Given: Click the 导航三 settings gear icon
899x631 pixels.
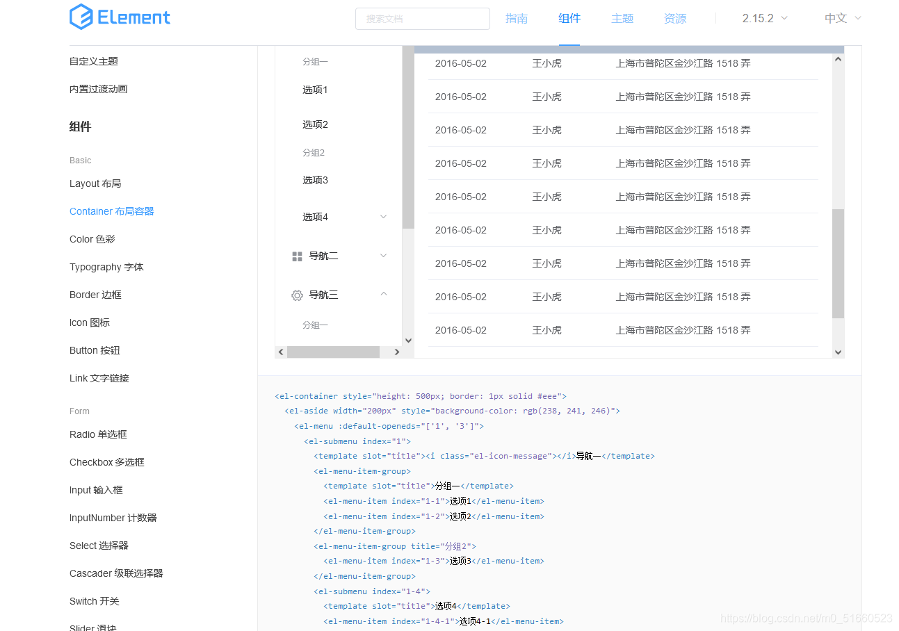Looking at the screenshot, I should point(297,295).
